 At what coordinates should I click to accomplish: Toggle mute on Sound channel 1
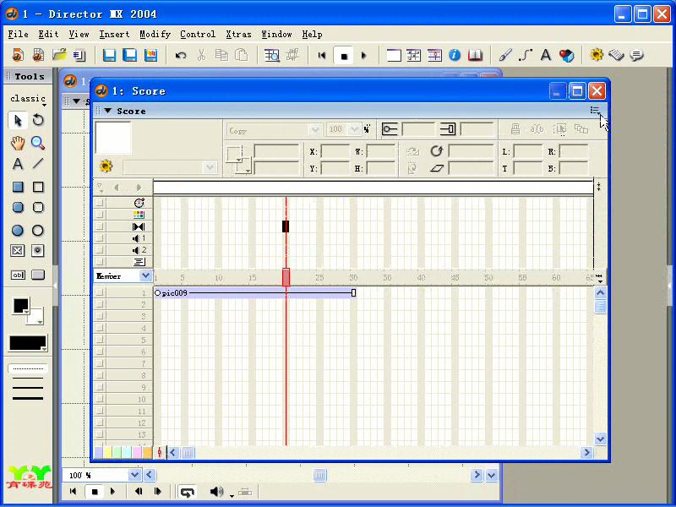(100, 238)
